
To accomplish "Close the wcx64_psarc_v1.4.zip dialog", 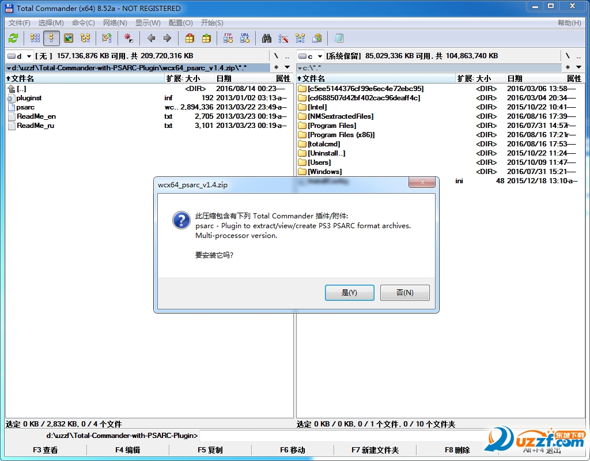I will (x=422, y=182).
